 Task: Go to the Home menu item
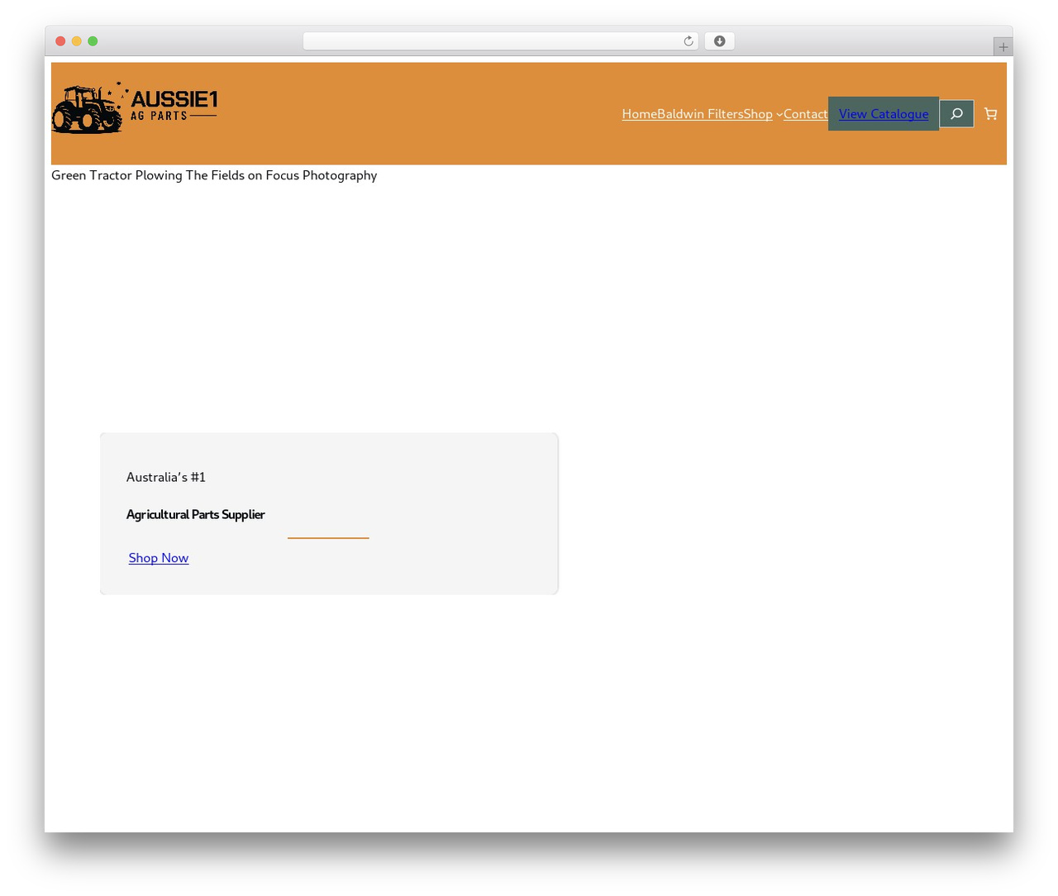coord(639,114)
